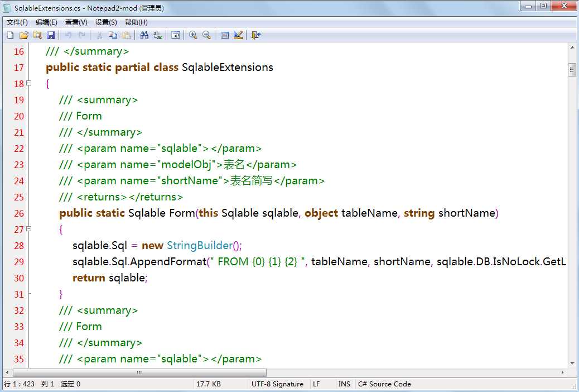Open the 帮助(H) menu

point(136,22)
